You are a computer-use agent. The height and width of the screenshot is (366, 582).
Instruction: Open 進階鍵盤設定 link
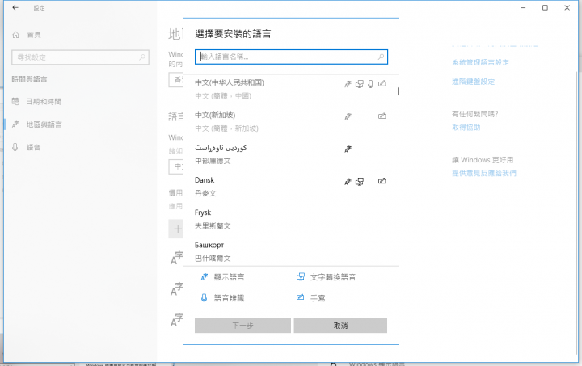473,82
